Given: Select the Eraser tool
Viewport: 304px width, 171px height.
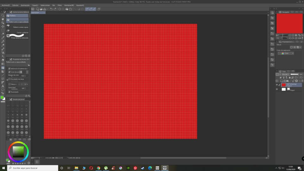Looking at the screenshot, I should point(3,60).
